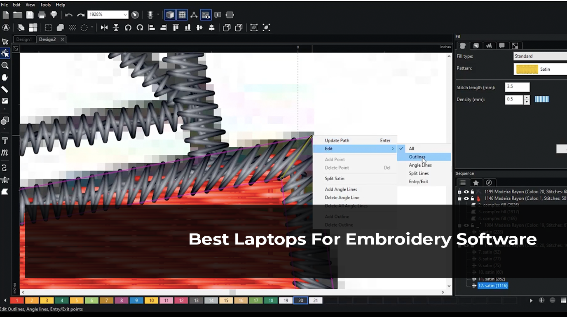The height and width of the screenshot is (317, 567).
Task: Toggle the grid display button
Action: [x=182, y=15]
